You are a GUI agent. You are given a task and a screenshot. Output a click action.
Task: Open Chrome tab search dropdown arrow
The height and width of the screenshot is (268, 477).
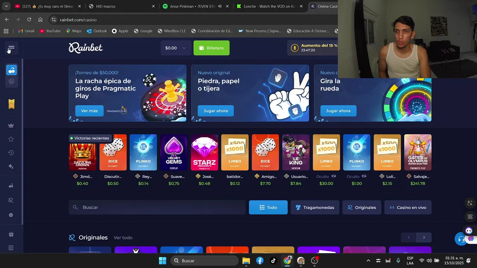pyautogui.click(x=6, y=6)
